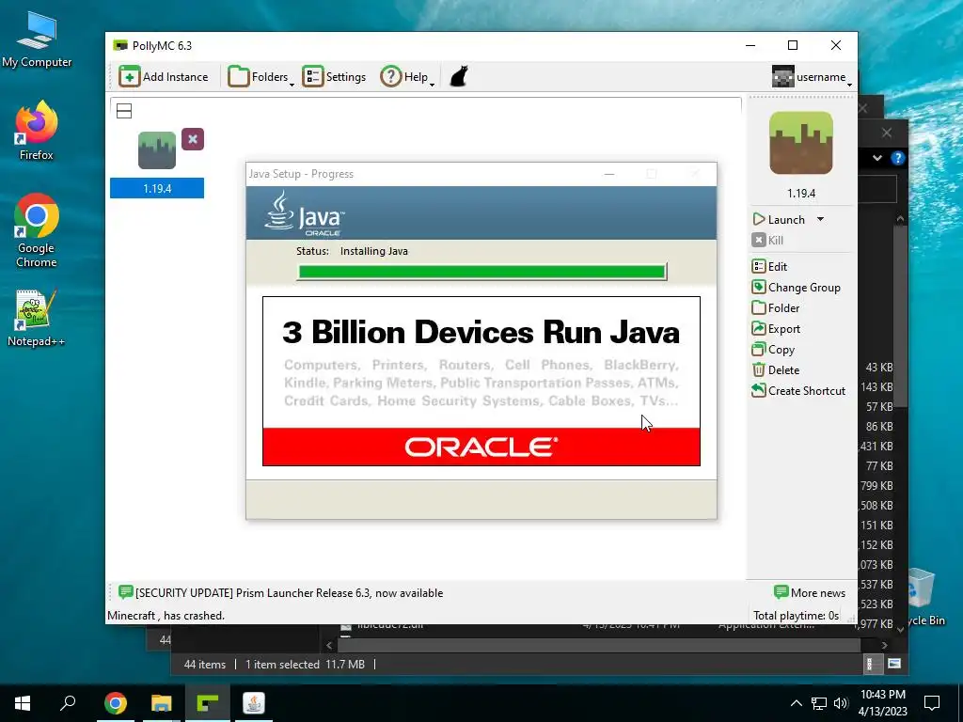The height and width of the screenshot is (722, 963).
Task: Switch File Explorer to details view icon
Action: coord(870,664)
